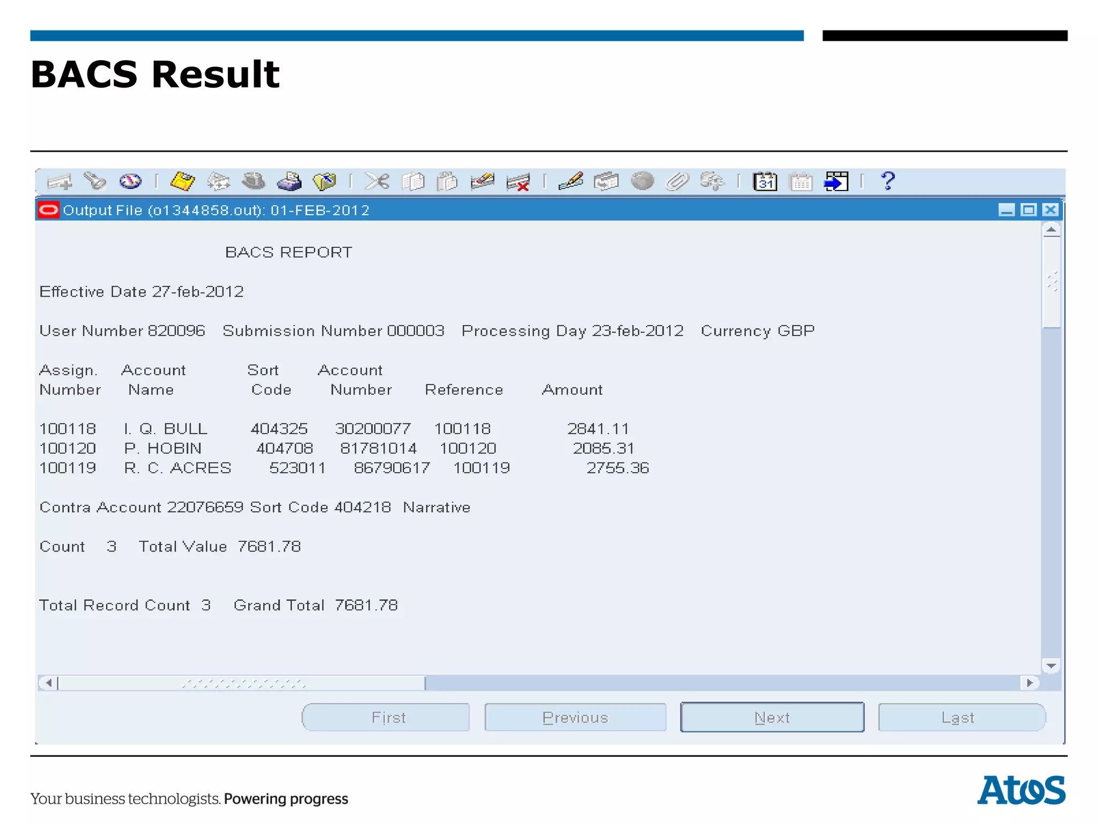1098x824 pixels.
Task: Click the calendar icon showing 31
Action: [x=765, y=181]
